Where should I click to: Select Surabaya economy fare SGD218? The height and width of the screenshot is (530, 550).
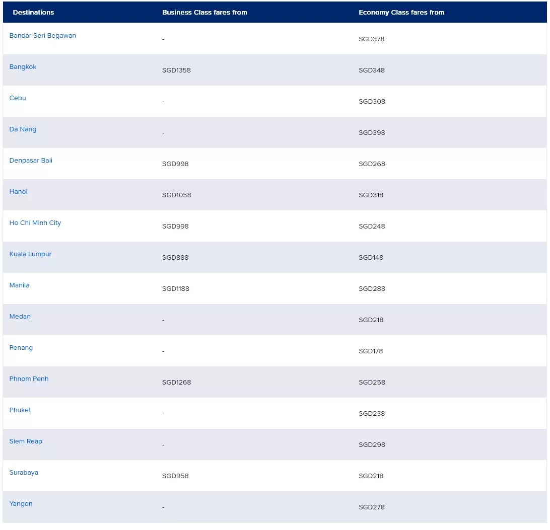371,476
